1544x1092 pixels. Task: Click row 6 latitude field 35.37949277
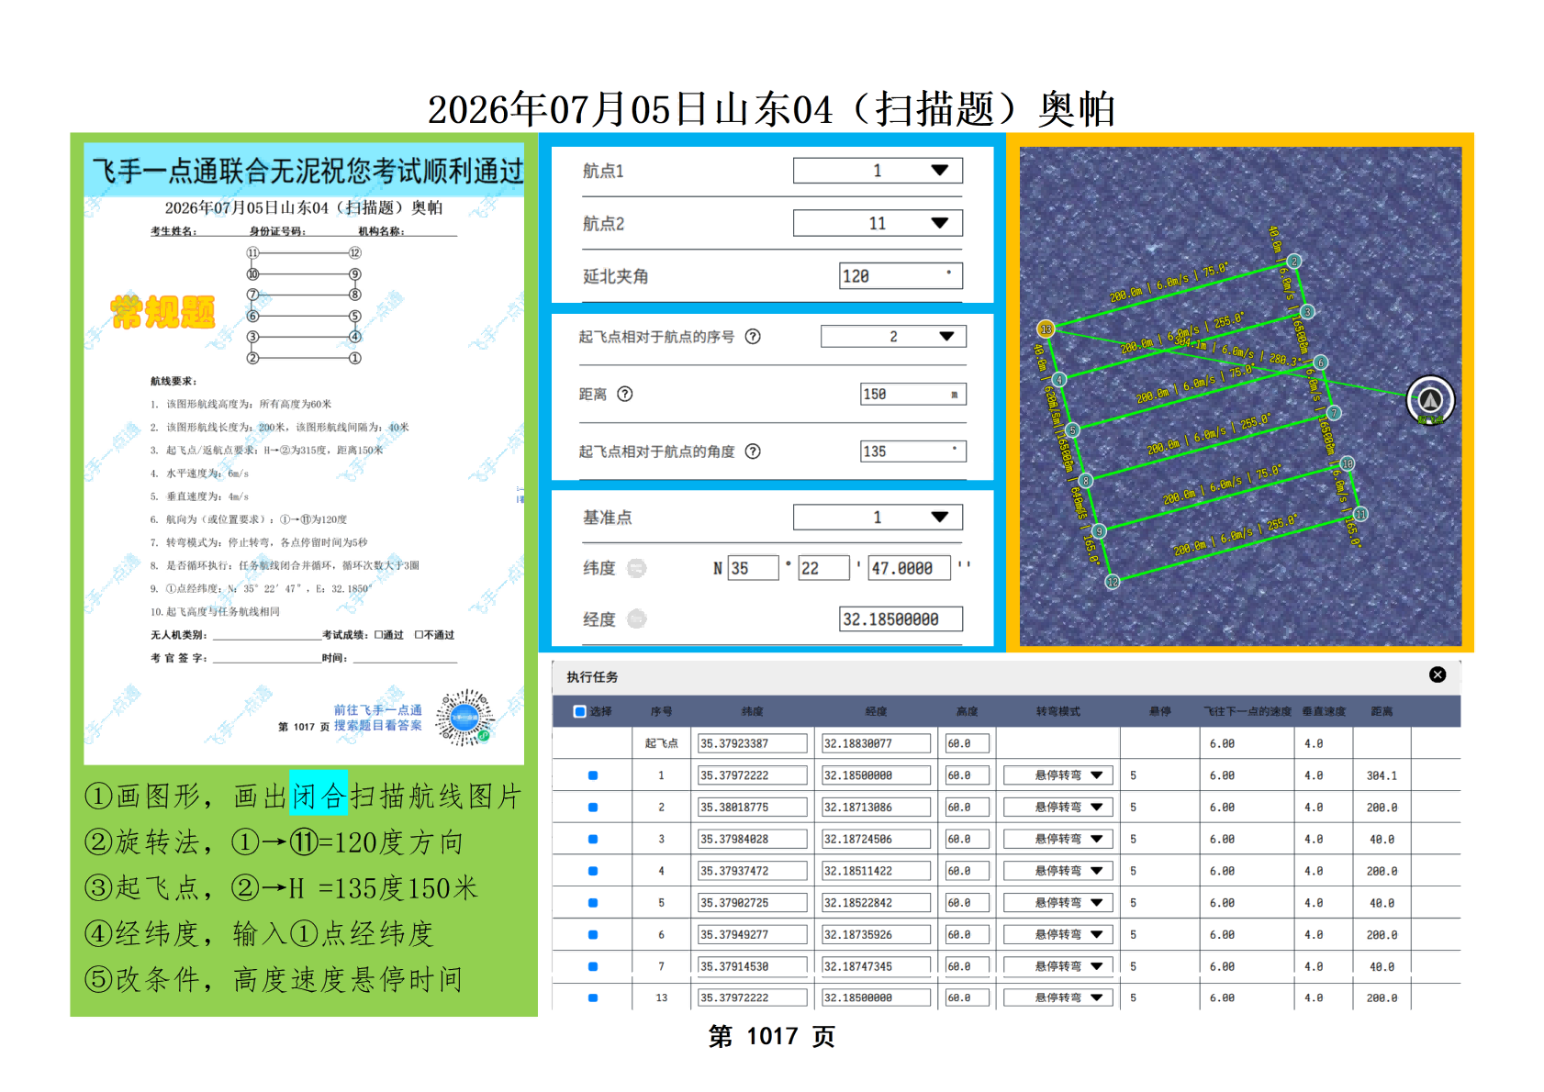point(753,935)
